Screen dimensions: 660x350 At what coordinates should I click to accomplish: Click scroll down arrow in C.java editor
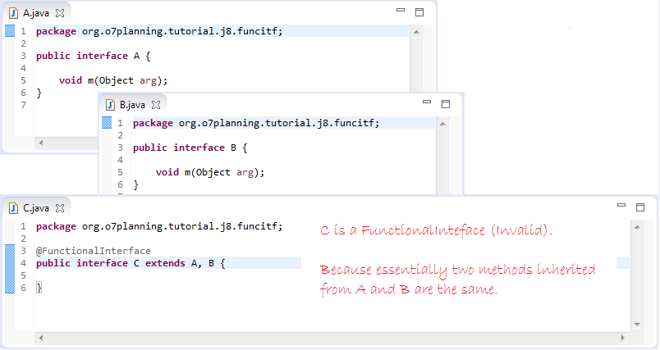point(637,325)
